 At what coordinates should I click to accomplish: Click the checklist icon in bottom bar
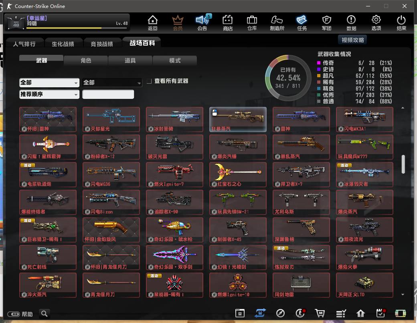(341, 313)
